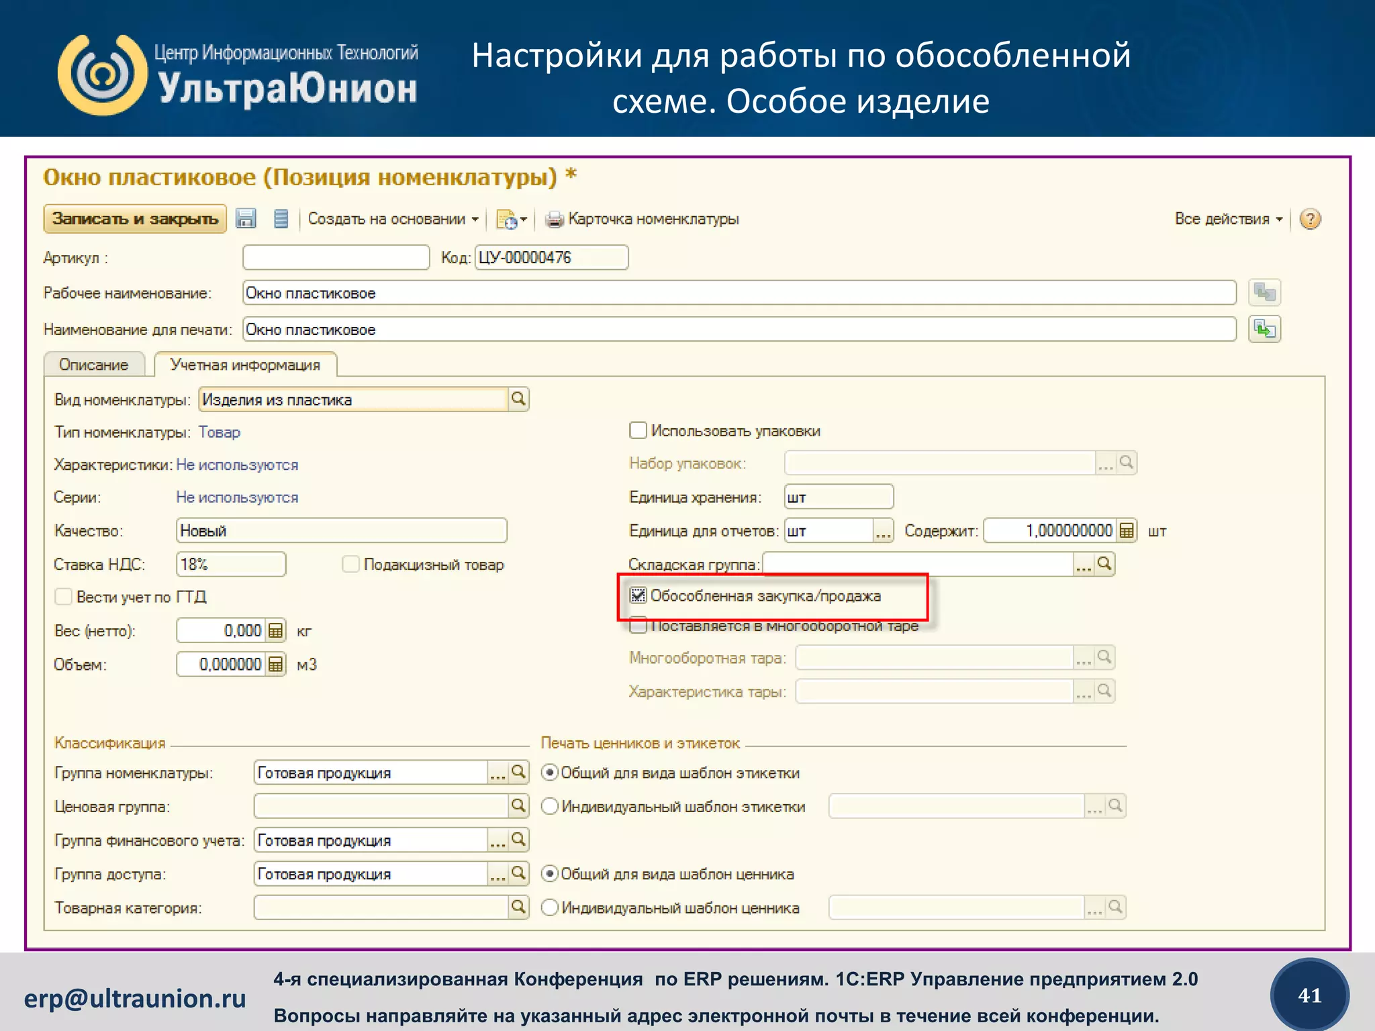Viewport: 1375px width, 1031px height.
Task: Click Серии Не используются link
Action: pyautogui.click(x=237, y=497)
